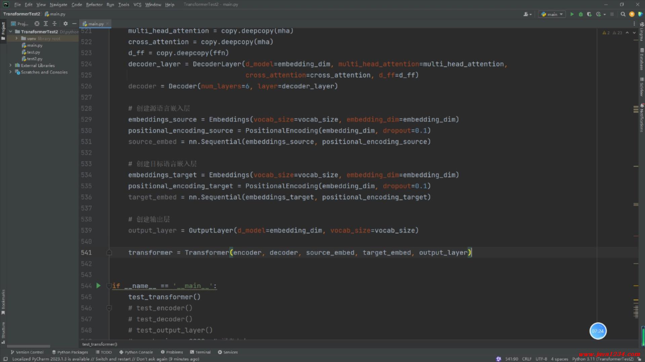Viewport: 645px width, 362px height.
Task: Click the orange IDE update icon
Action: pyautogui.click(x=632, y=14)
